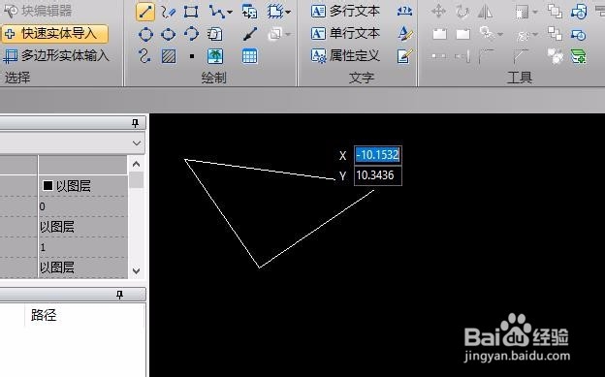Select the Mirror tool
The width and height of the screenshot is (605, 377).
click(486, 12)
